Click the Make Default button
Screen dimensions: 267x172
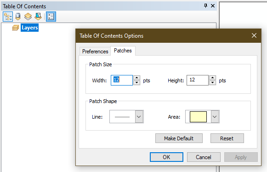[x=179, y=138]
